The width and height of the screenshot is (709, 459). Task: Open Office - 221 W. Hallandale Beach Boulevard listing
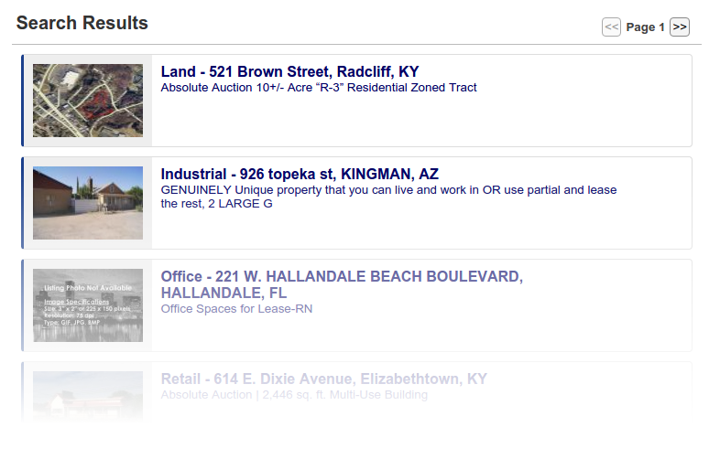click(342, 284)
